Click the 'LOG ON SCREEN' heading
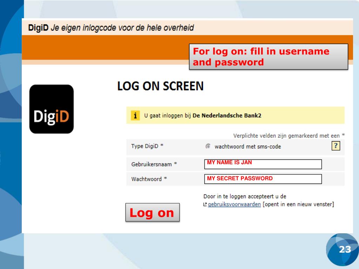The image size is (359, 269). pos(160,86)
